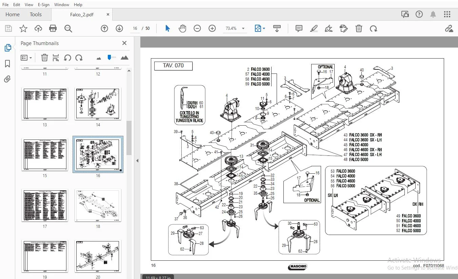Select page 18 thumbnail
Screen dimensions: 458x279
point(98,205)
